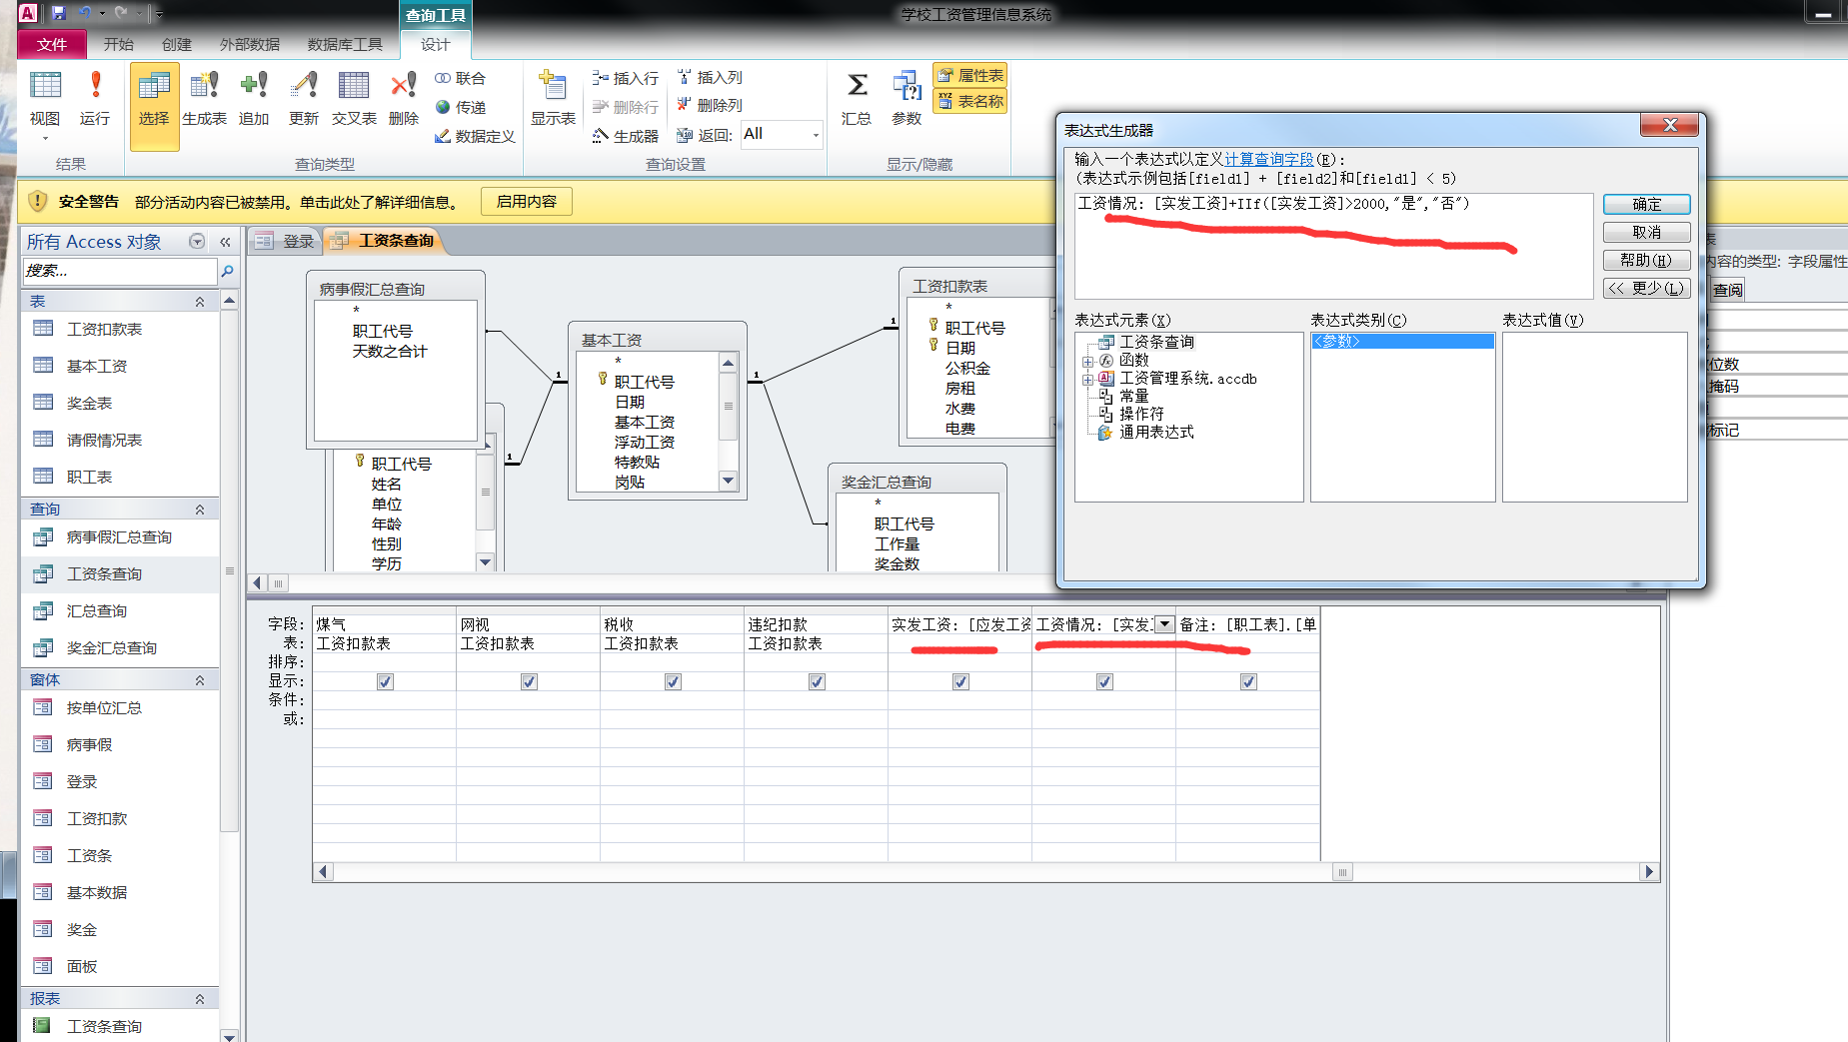Screen dimensions: 1848x1042
Task: Open 数据定义 data definition query
Action: coord(475,136)
